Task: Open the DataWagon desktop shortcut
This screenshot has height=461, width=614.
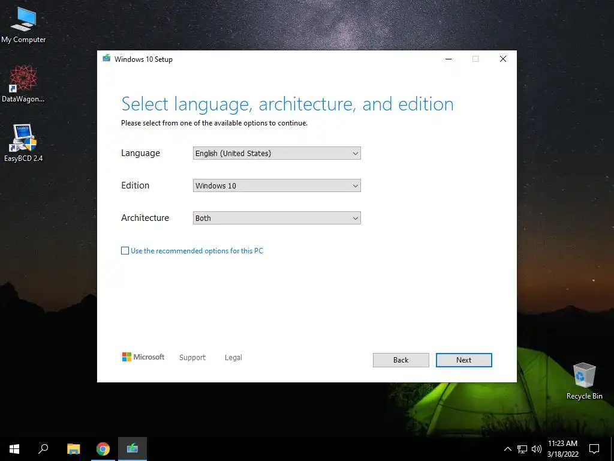Action: pyautogui.click(x=23, y=84)
